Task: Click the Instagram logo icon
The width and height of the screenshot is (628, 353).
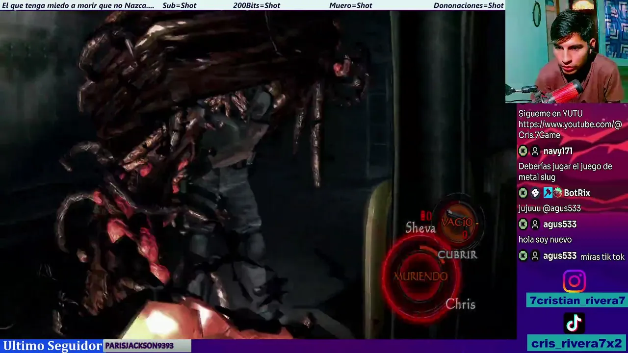Action: [x=574, y=281]
